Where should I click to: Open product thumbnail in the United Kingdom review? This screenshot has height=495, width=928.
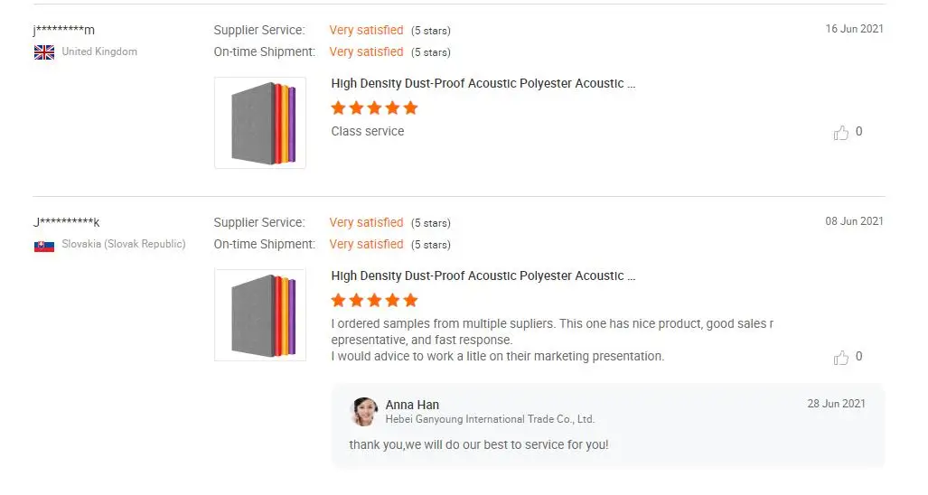point(260,123)
